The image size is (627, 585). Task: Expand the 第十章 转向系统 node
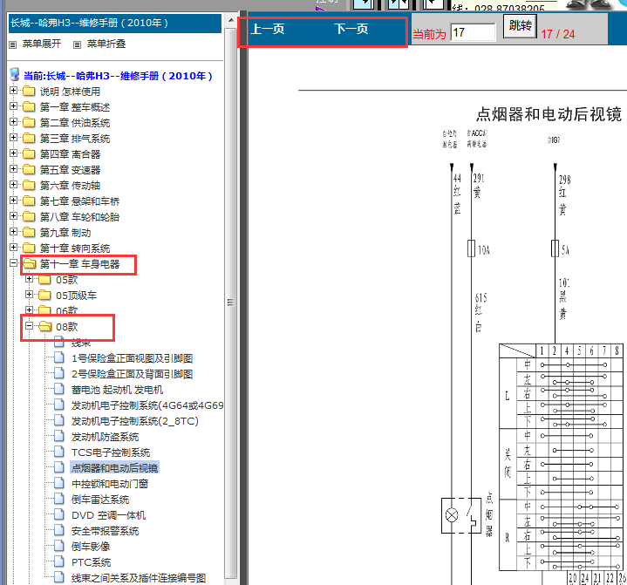point(14,247)
